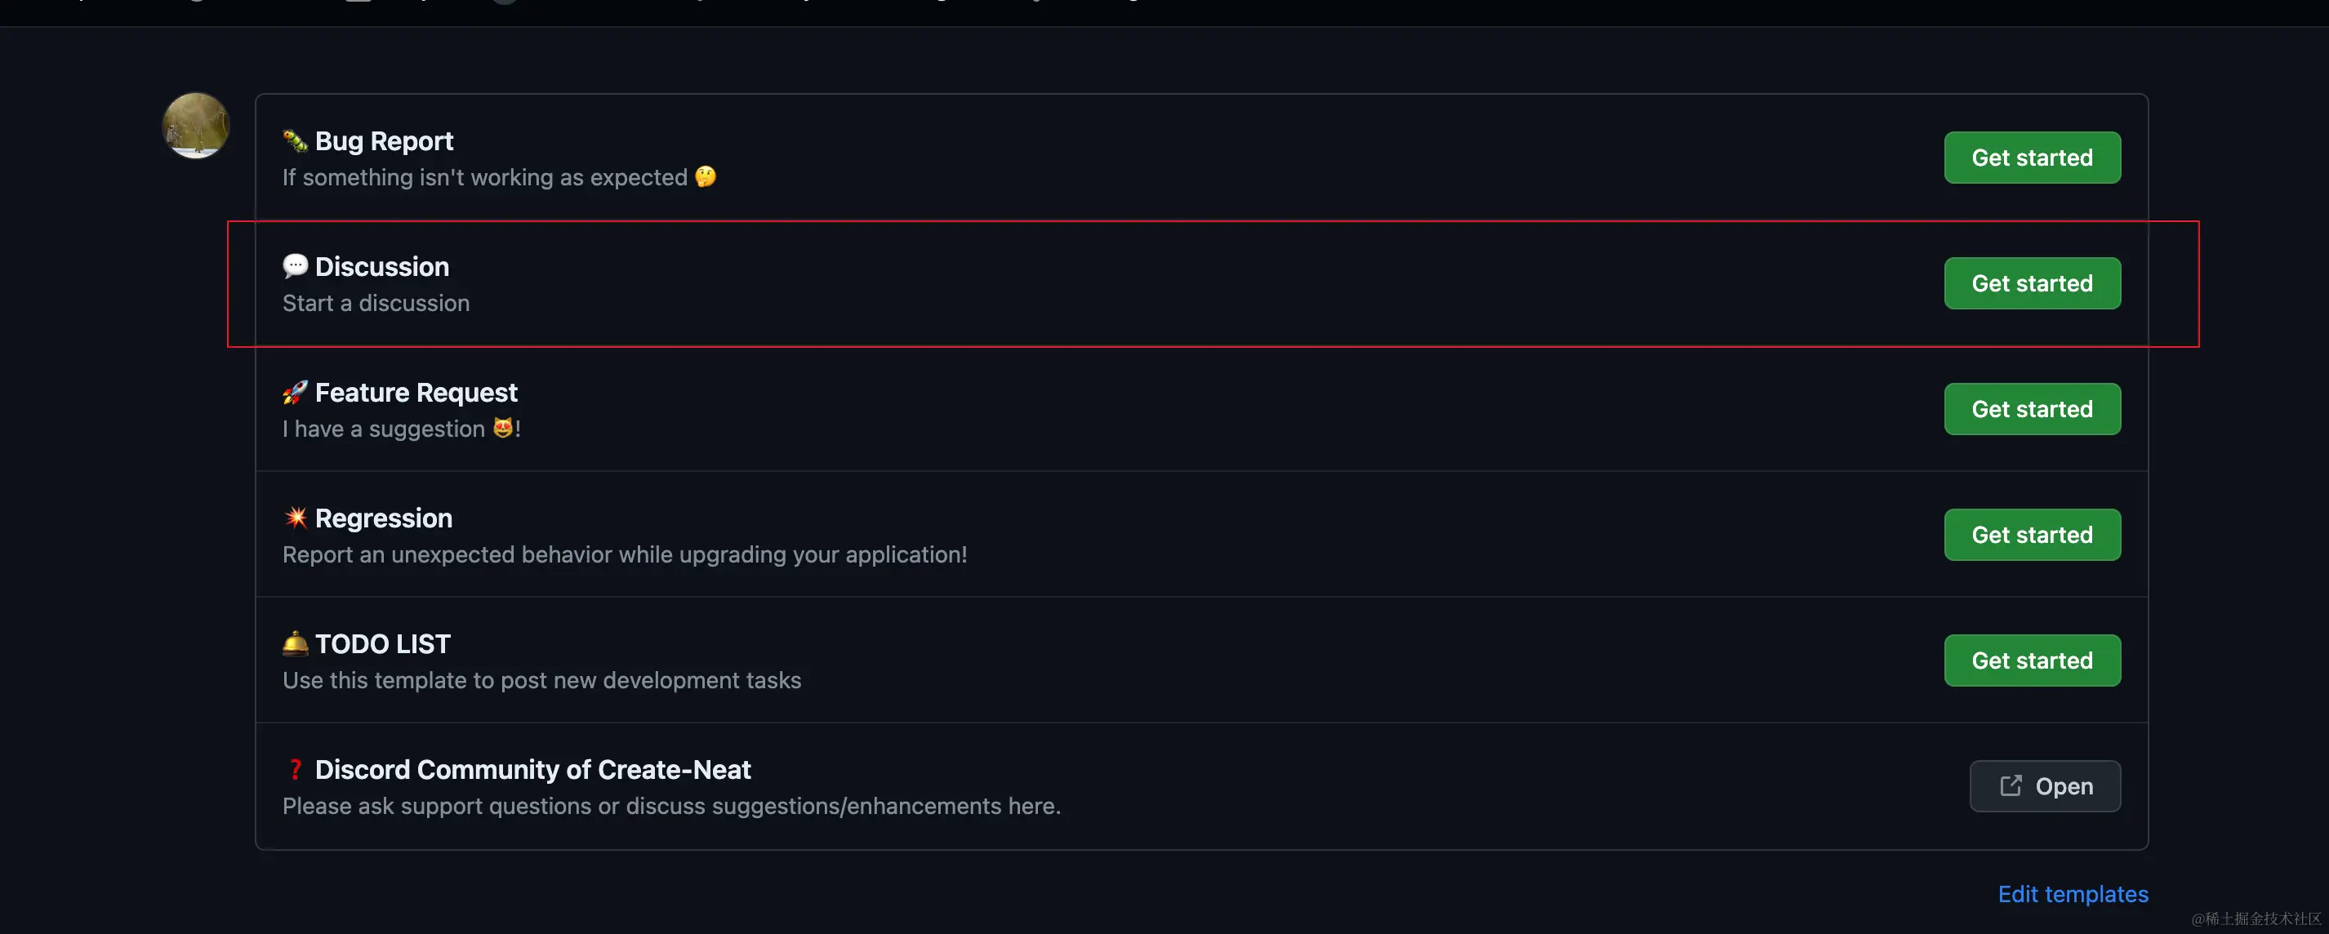Image resolution: width=2329 pixels, height=934 pixels.
Task: Get started with Regression template
Action: [2032, 535]
